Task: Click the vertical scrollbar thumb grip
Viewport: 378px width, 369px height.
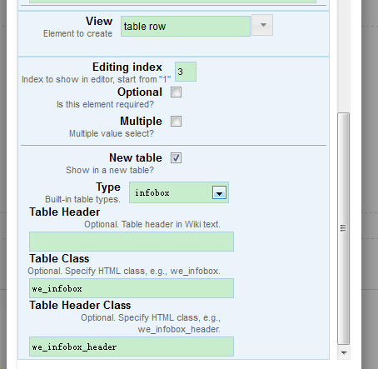Action: [343, 228]
